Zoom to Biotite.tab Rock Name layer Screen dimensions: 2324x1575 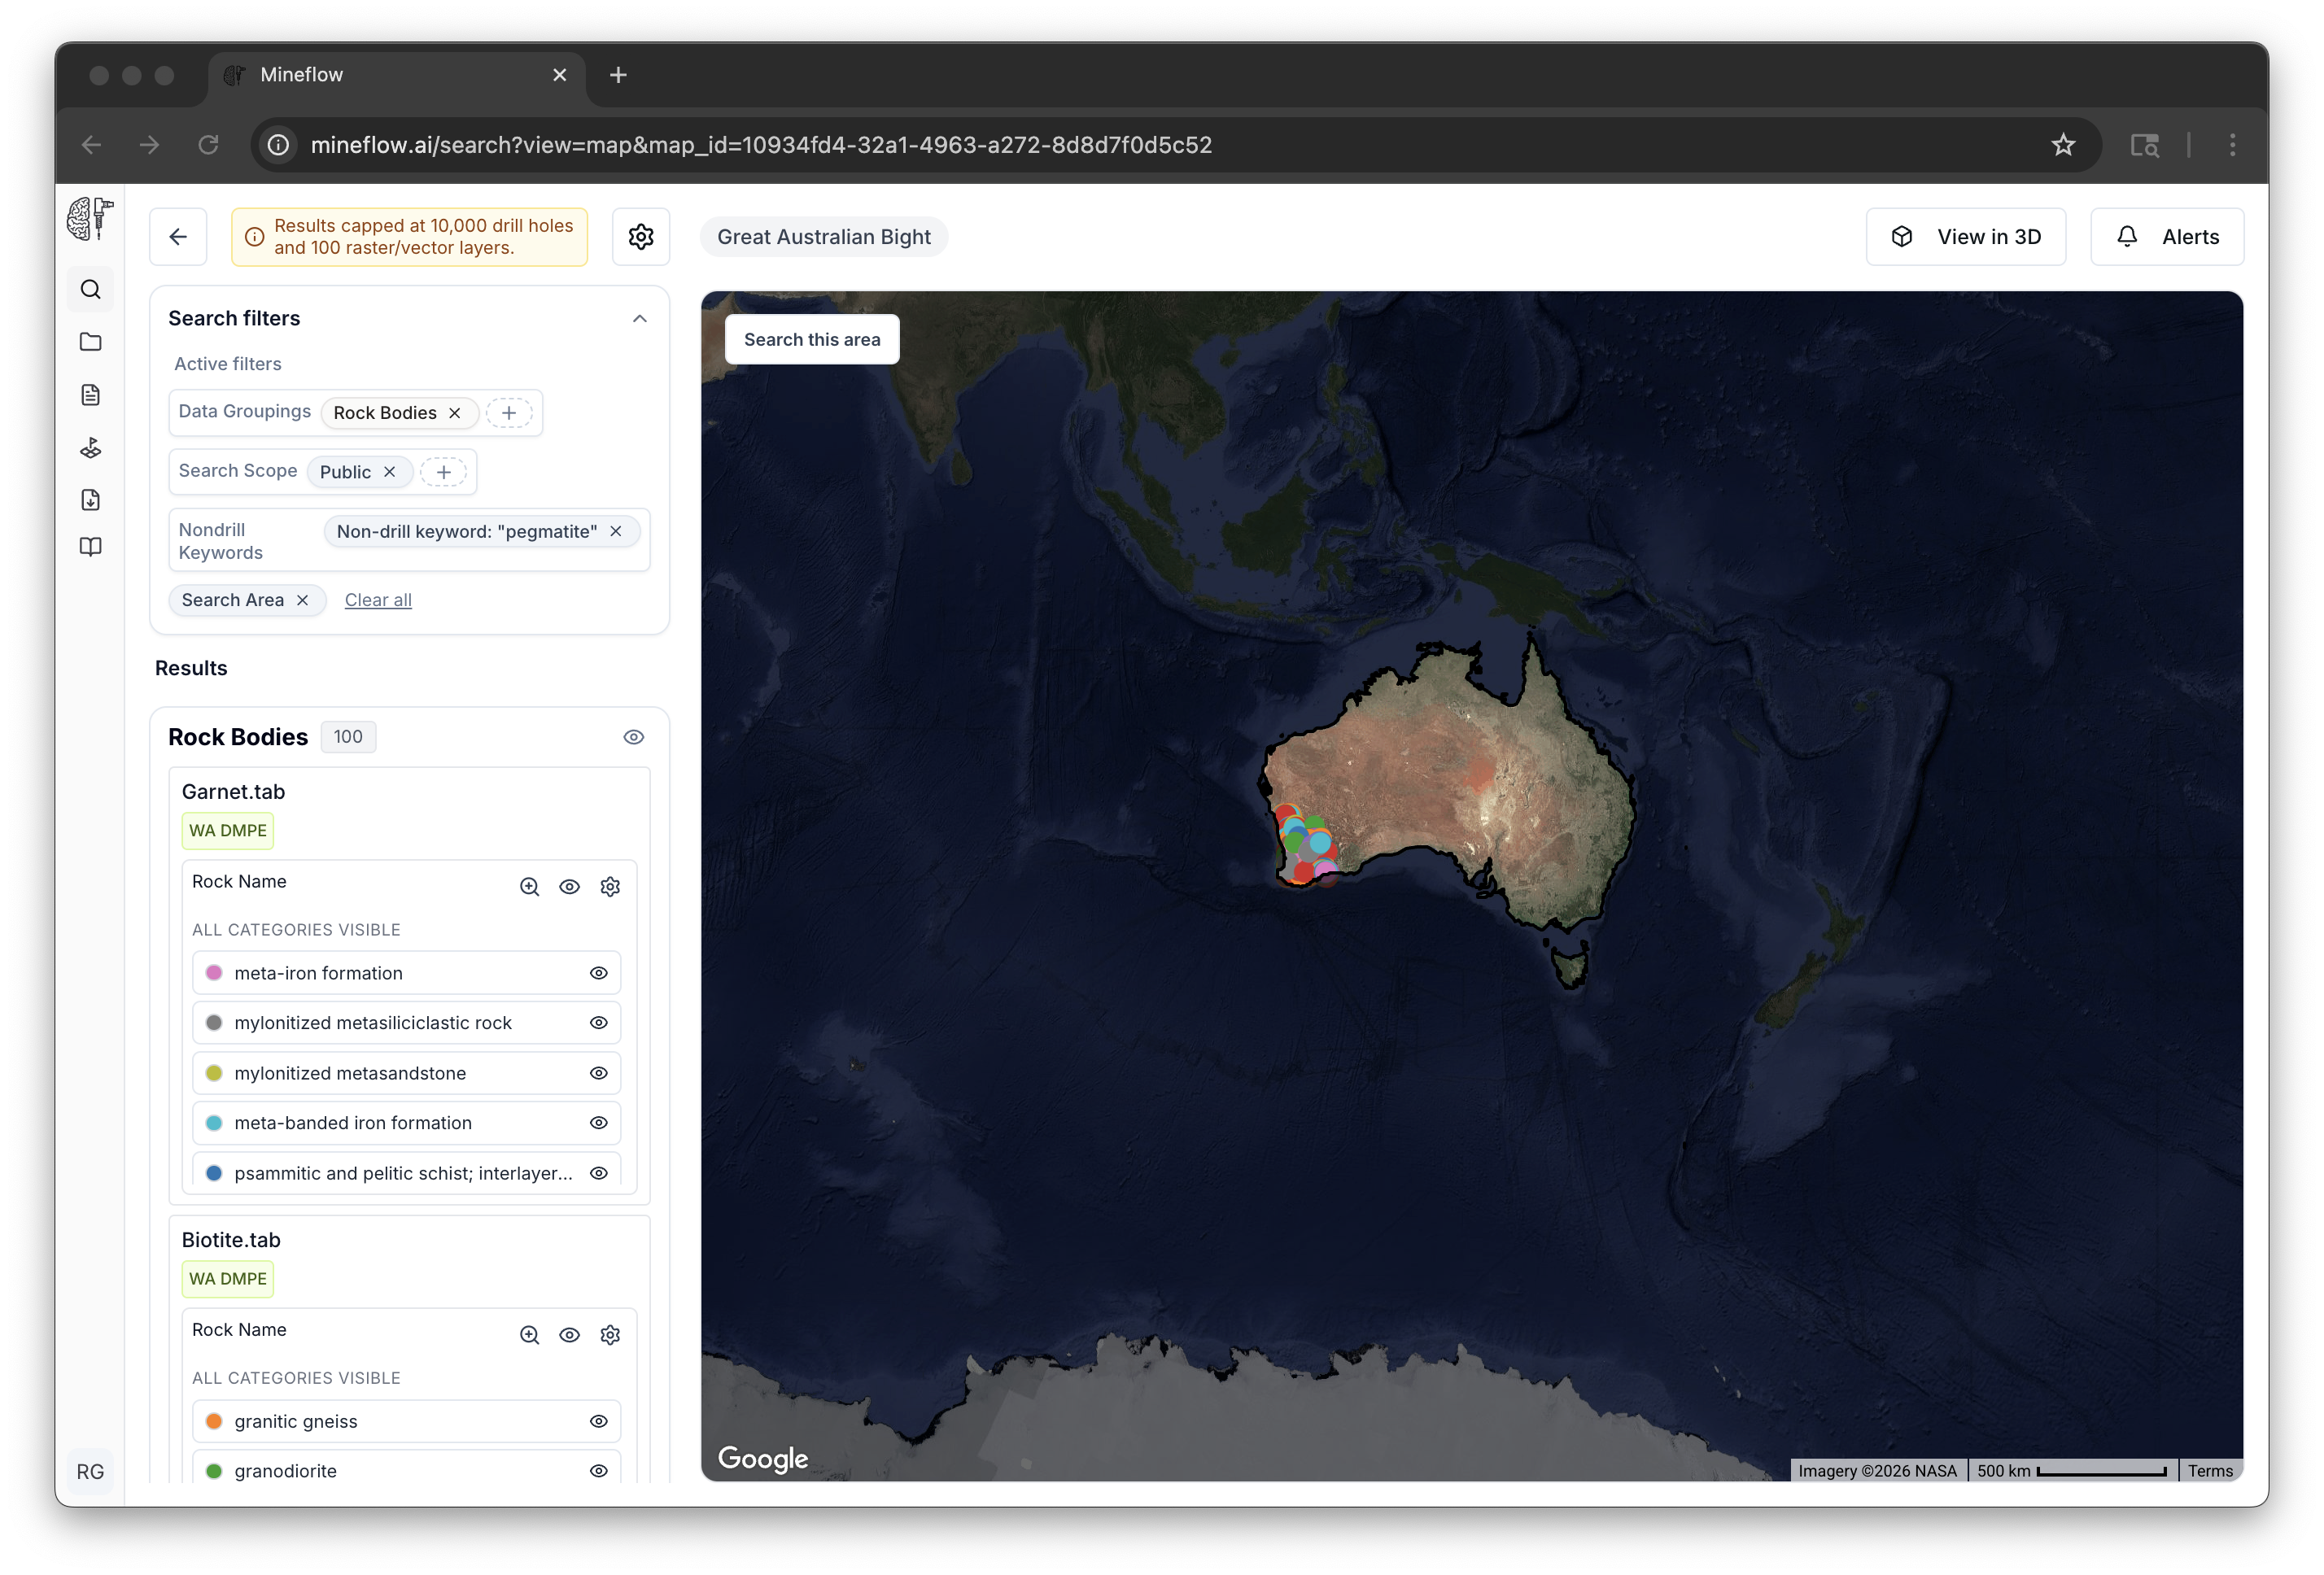[x=529, y=1335]
